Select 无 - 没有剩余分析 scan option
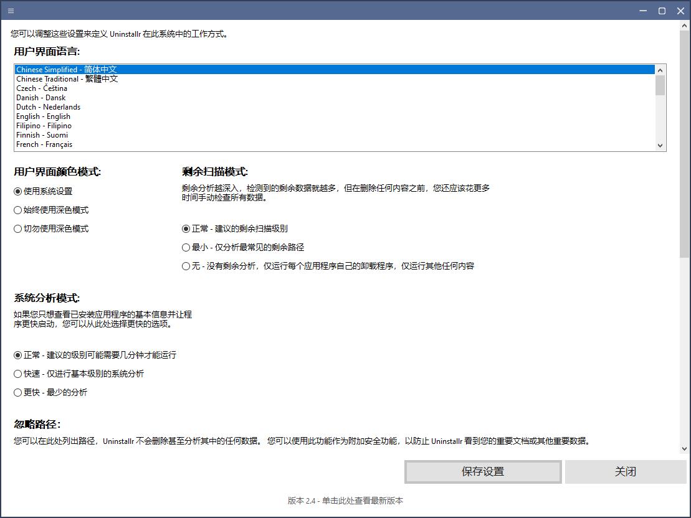 point(328,266)
